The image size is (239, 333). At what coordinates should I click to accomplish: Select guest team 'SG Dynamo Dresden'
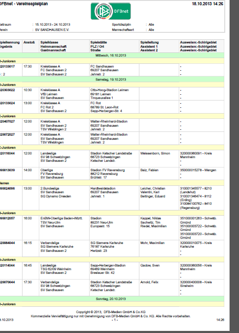click(56, 196)
